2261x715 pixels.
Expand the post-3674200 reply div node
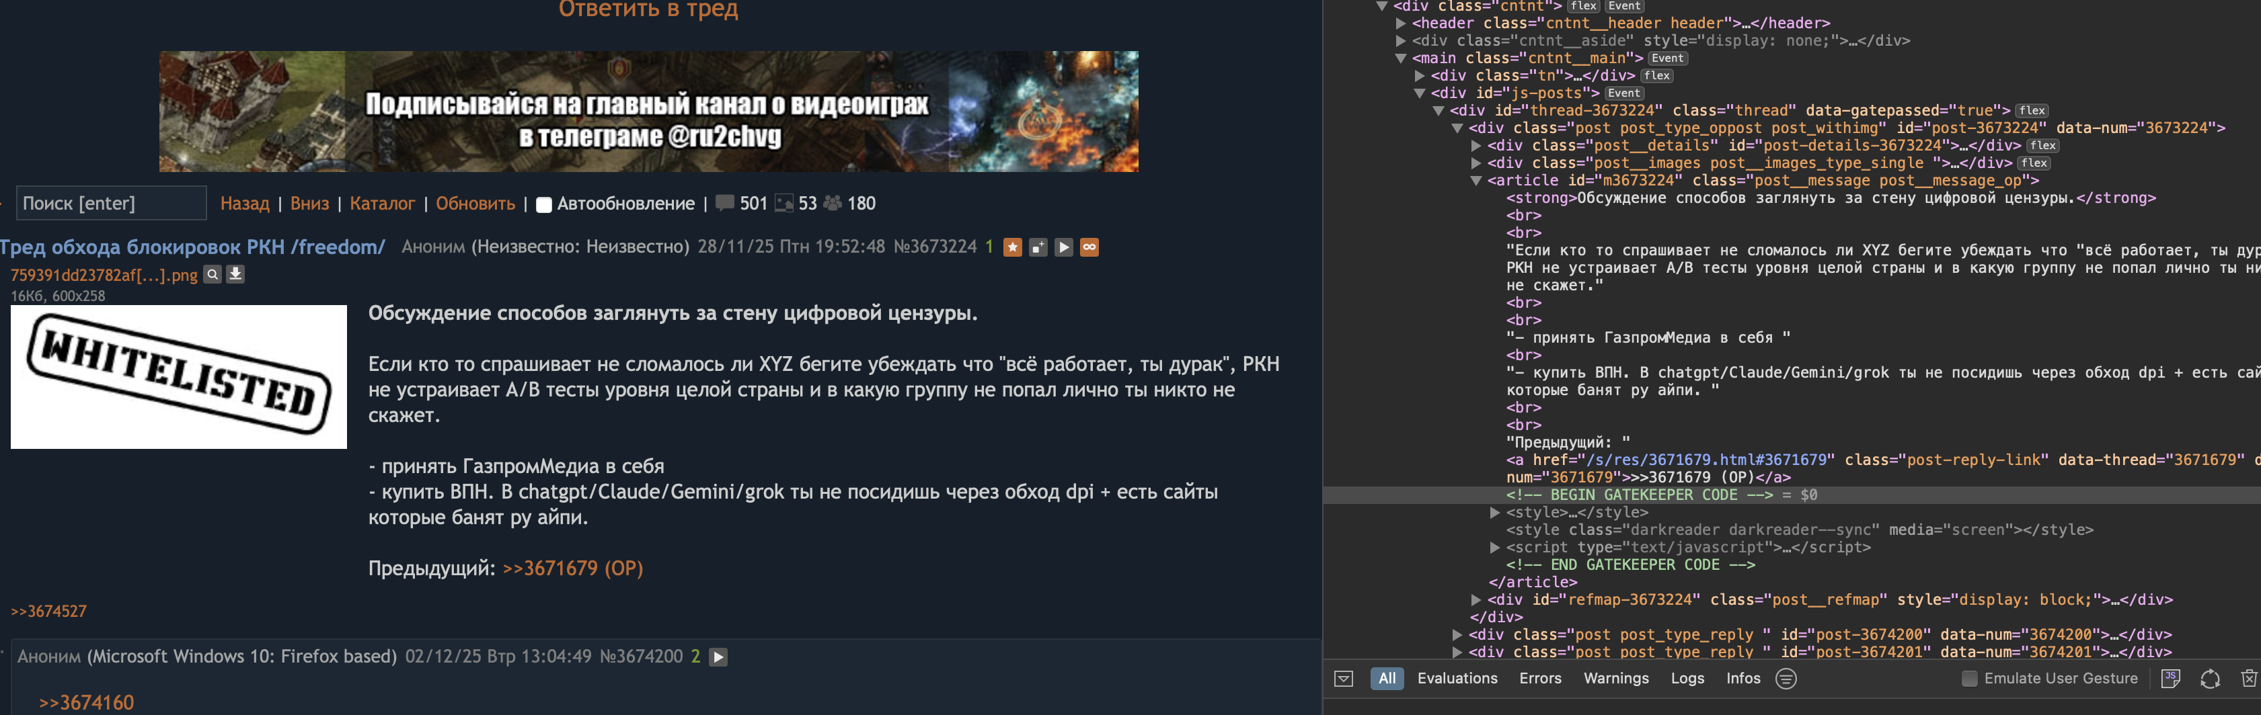click(x=1457, y=635)
